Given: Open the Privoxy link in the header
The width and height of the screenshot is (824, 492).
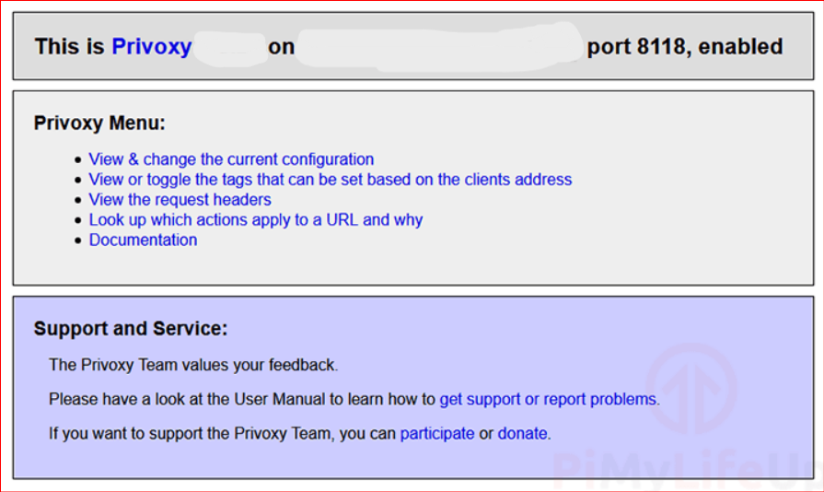Looking at the screenshot, I should (x=152, y=47).
